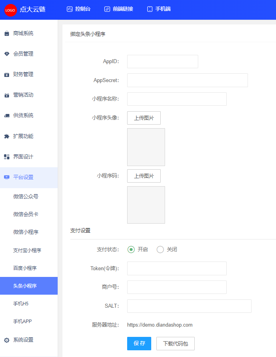Select 头条小程序 submenu item

pos(29,286)
